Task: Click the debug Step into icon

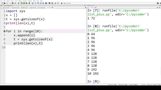Action: pos(38,3)
